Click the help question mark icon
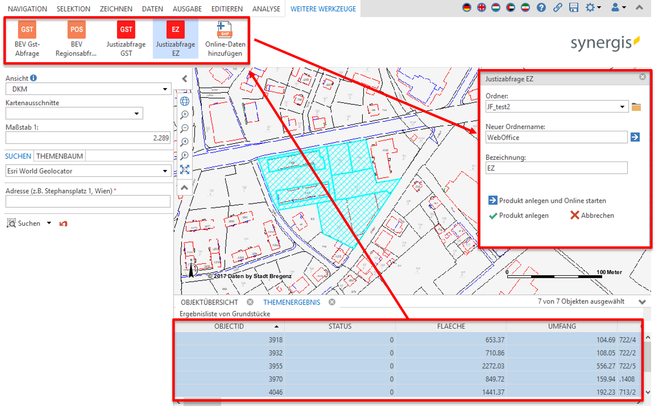Viewport: 656px width, 407px height. (541, 8)
